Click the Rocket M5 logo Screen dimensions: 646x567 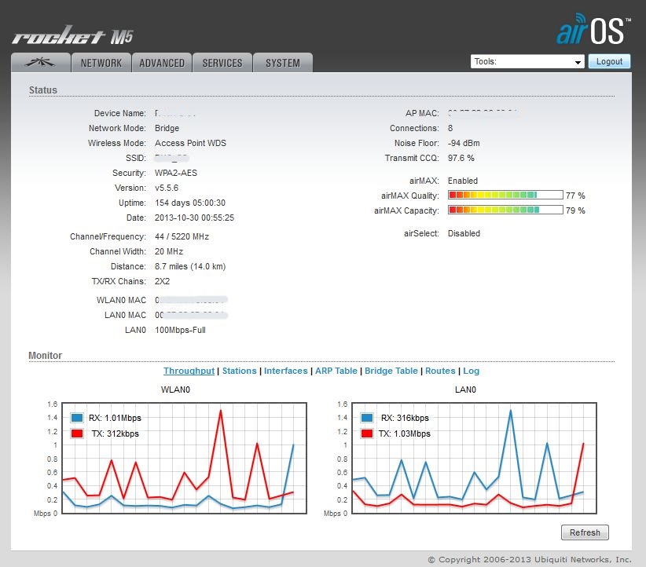click(x=72, y=36)
